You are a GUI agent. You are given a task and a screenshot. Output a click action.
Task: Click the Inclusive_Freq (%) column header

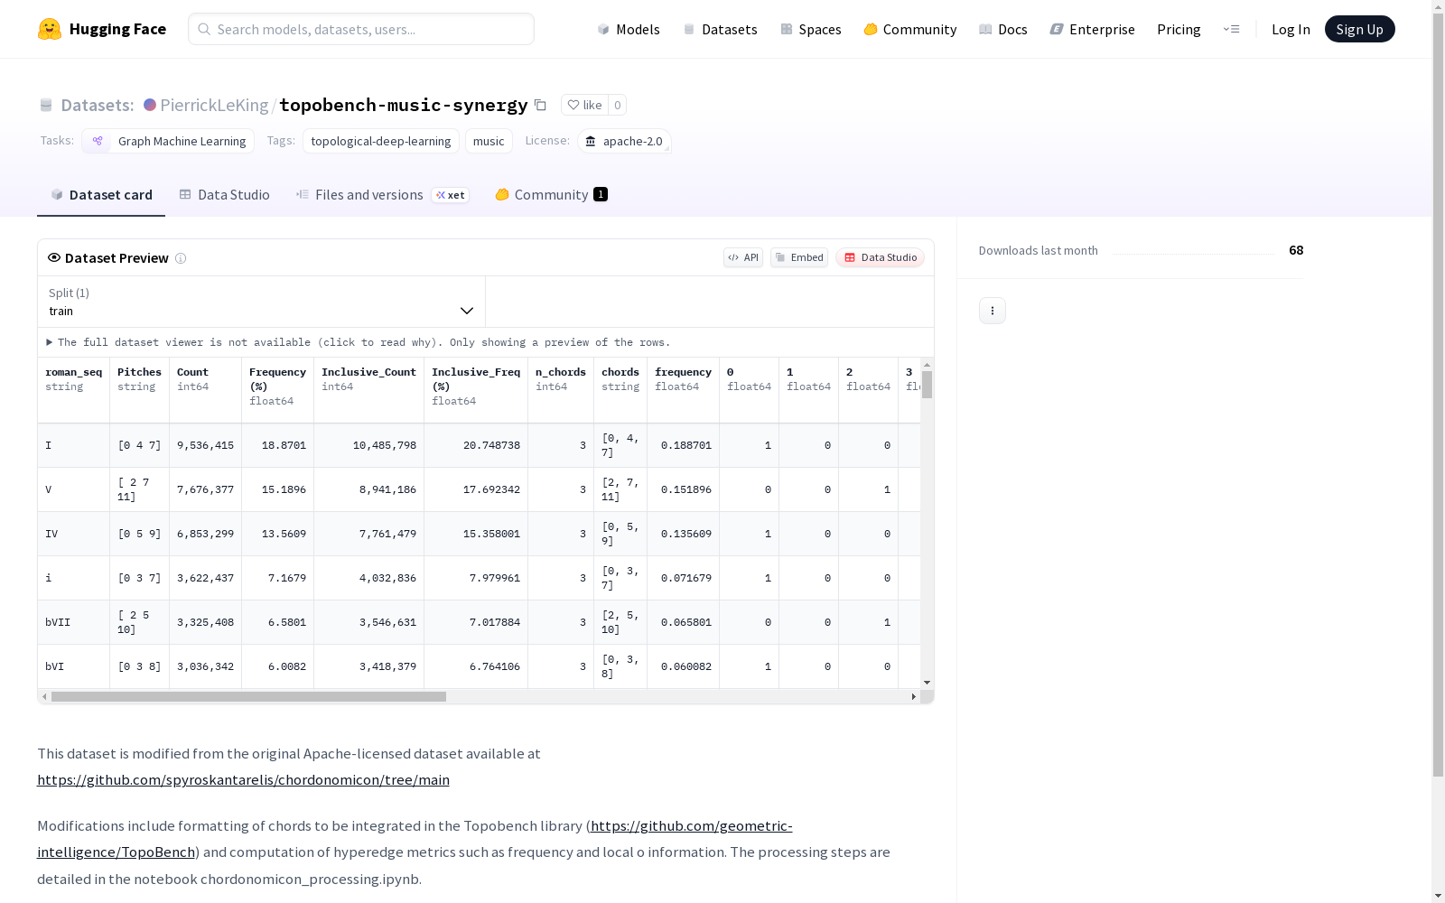click(x=476, y=389)
